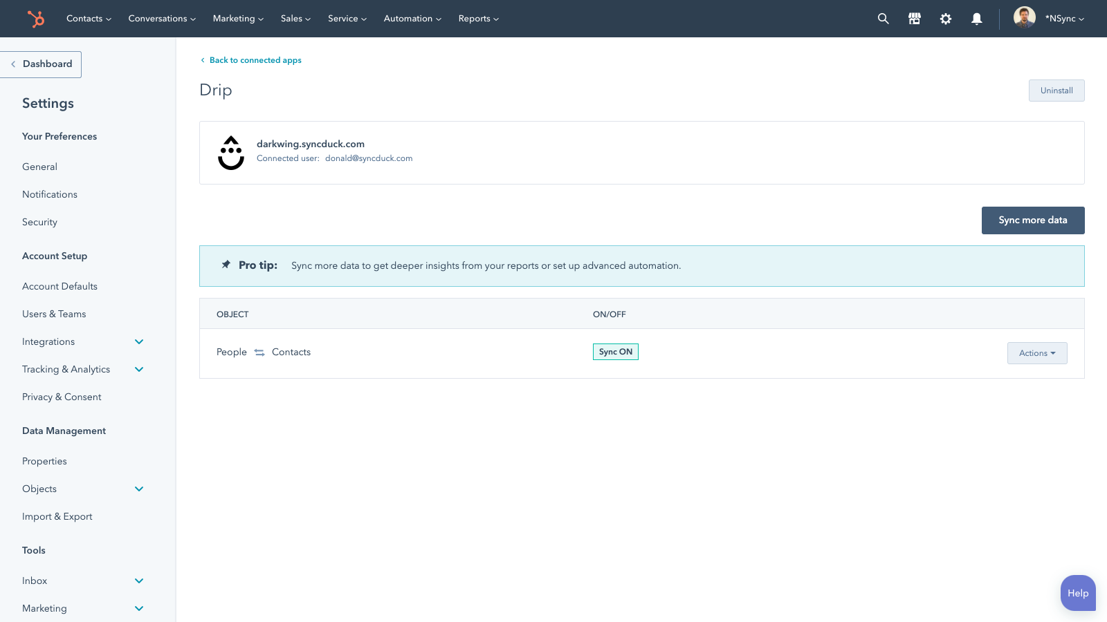Click the Uninstall button
The height and width of the screenshot is (622, 1107).
click(1056, 91)
